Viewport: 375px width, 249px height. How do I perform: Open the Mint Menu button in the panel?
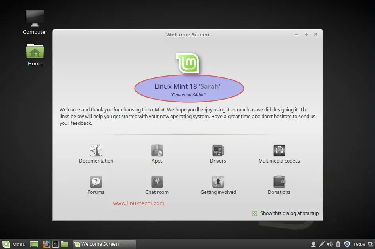[x=13, y=244]
